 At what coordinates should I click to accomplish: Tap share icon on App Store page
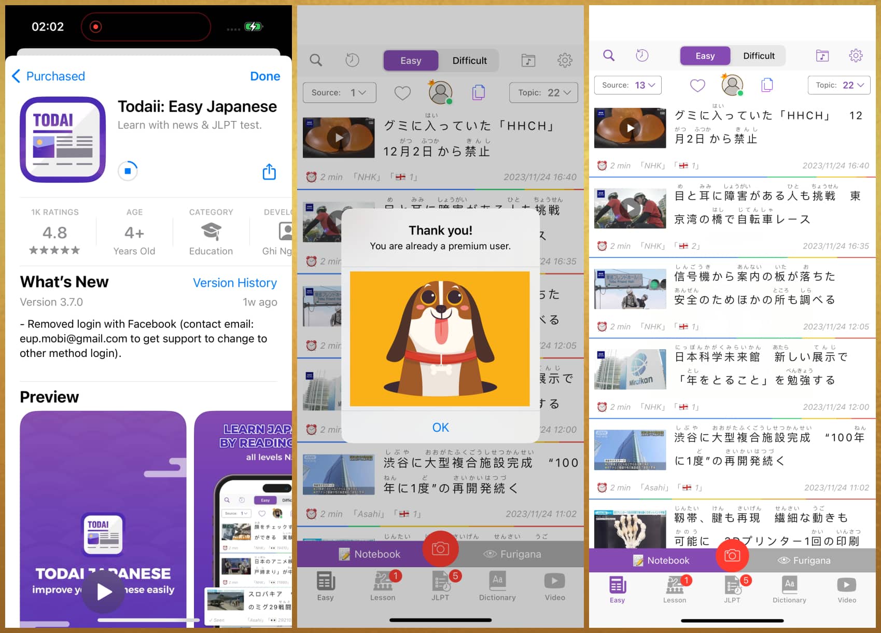(x=269, y=172)
